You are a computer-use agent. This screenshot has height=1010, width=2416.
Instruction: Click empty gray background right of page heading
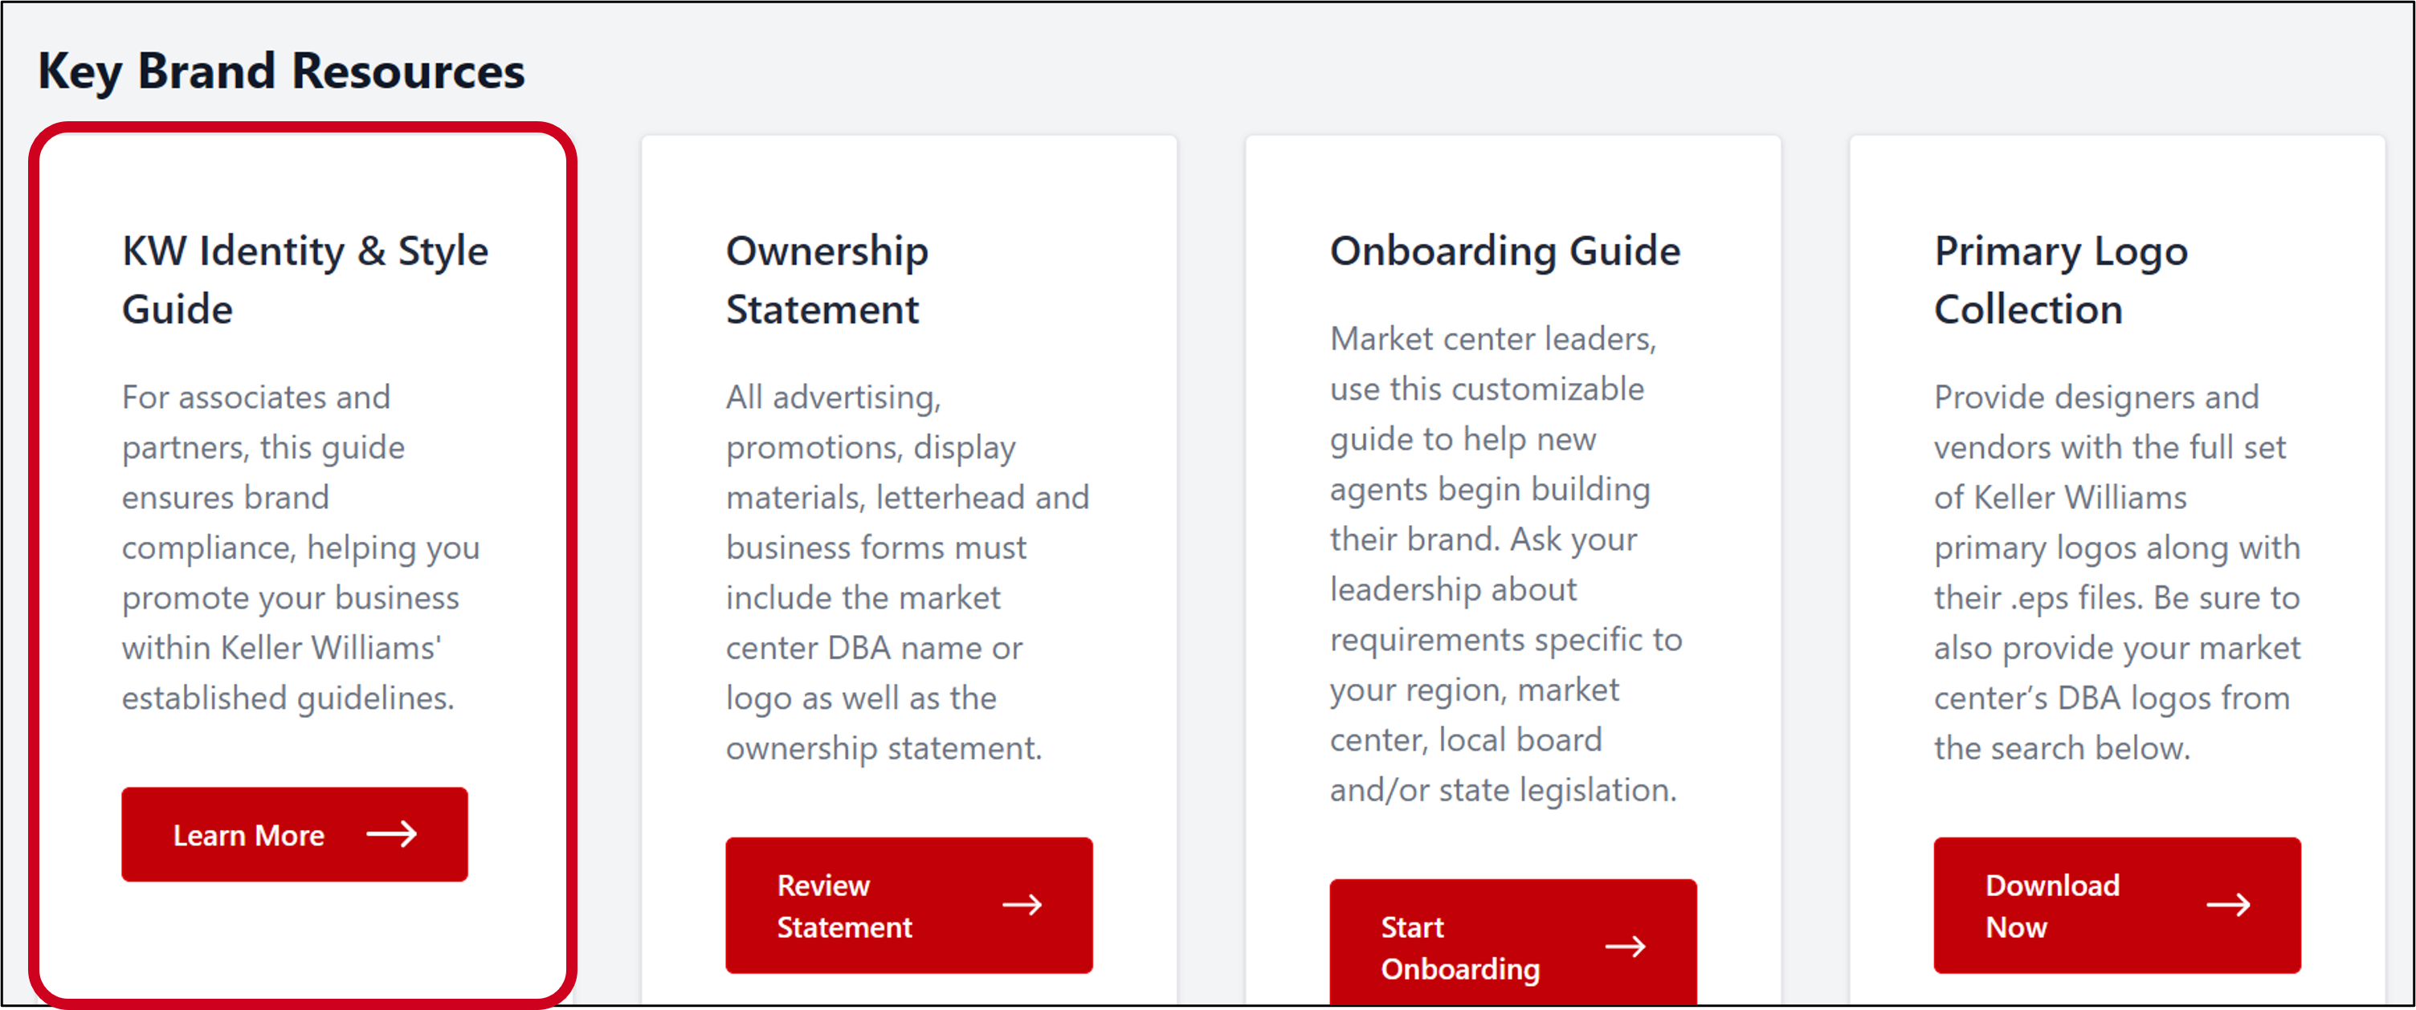1407,71
